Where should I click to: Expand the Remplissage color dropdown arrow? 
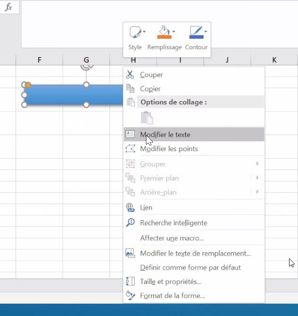pos(174,32)
